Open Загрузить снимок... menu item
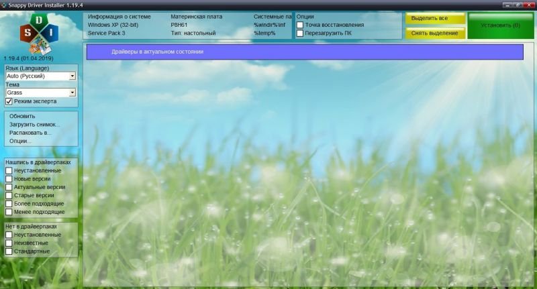Screen dimensions: 537x289 coord(34,124)
